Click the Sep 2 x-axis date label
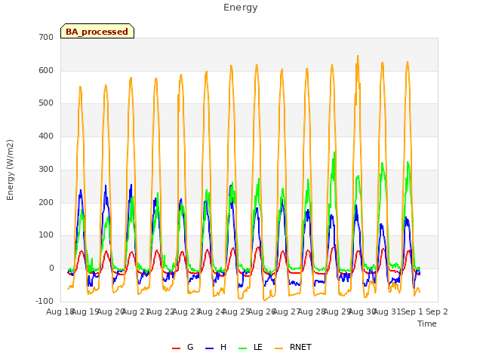 (437, 311)
